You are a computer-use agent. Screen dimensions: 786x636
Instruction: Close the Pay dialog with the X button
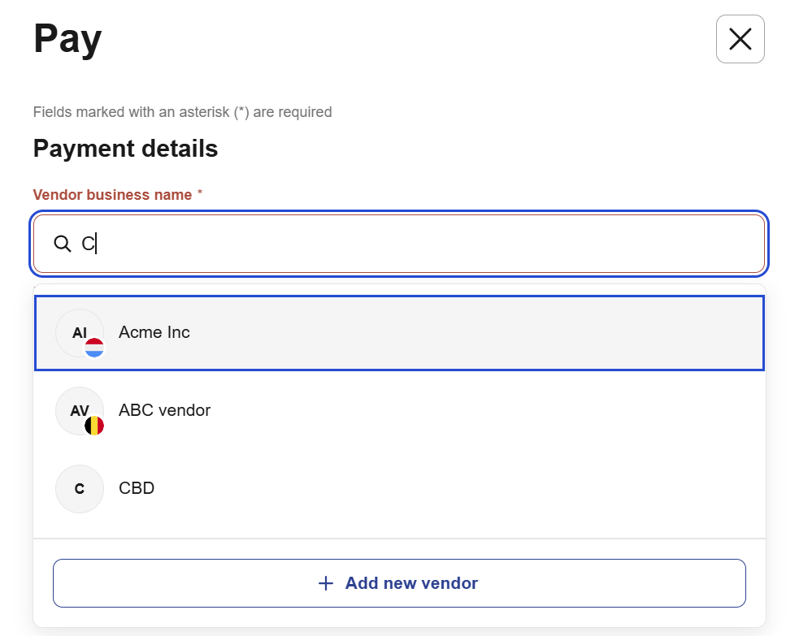pos(740,39)
